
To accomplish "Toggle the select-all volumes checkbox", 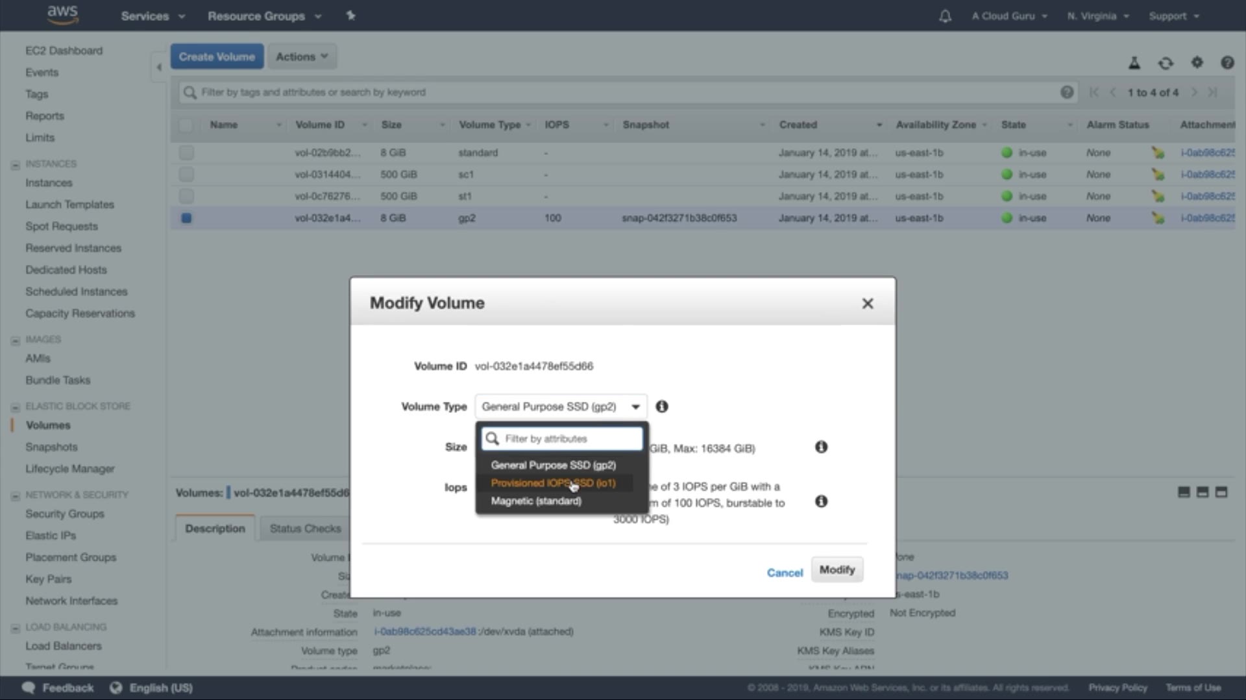I will [186, 125].
